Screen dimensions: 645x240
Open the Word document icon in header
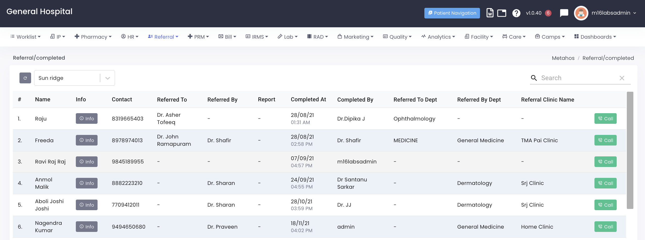click(490, 13)
